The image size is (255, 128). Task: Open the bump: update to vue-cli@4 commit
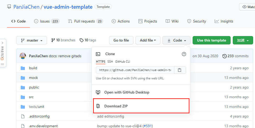pos(120,126)
